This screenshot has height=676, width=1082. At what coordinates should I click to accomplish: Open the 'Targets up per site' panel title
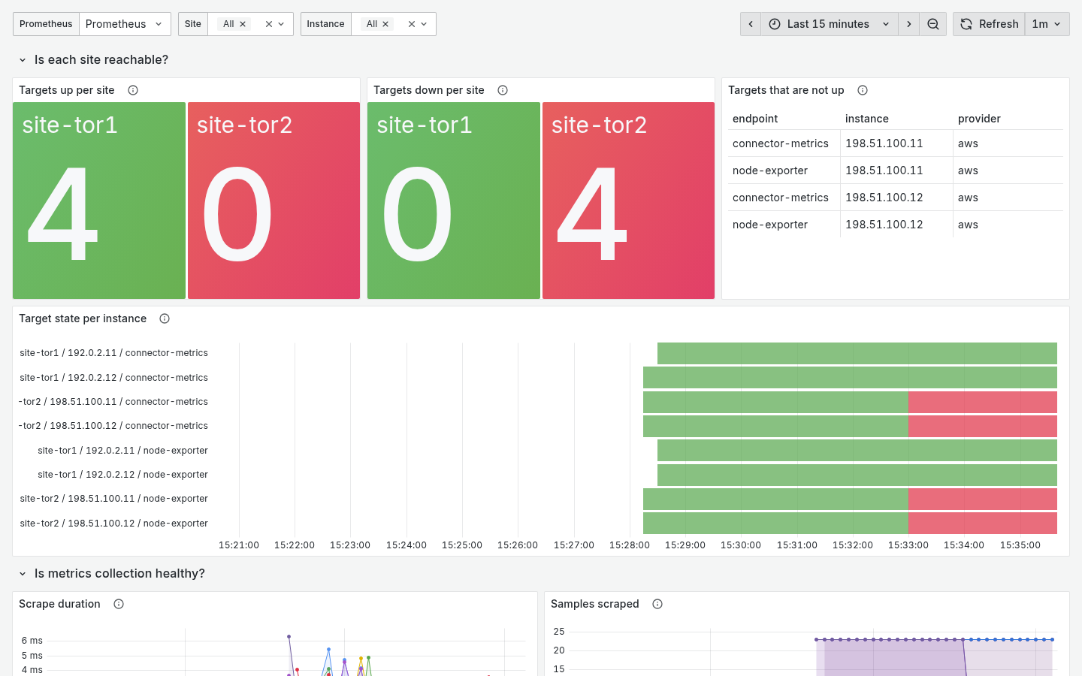click(67, 90)
